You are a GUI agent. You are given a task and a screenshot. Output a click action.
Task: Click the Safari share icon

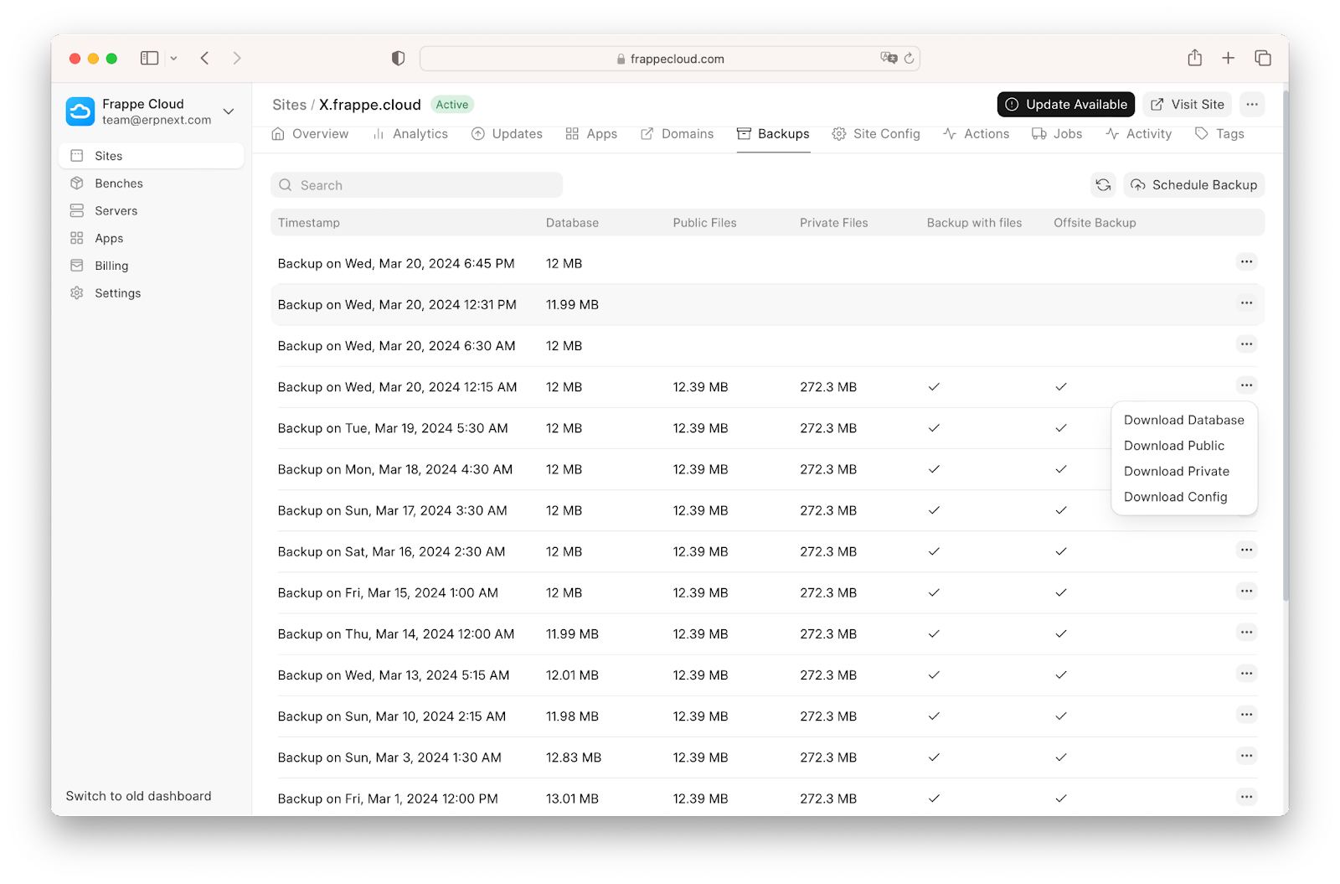pyautogui.click(x=1194, y=58)
